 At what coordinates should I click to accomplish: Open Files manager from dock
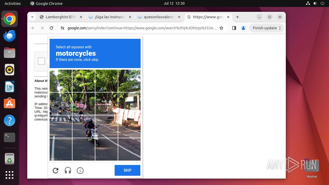click(x=10, y=53)
